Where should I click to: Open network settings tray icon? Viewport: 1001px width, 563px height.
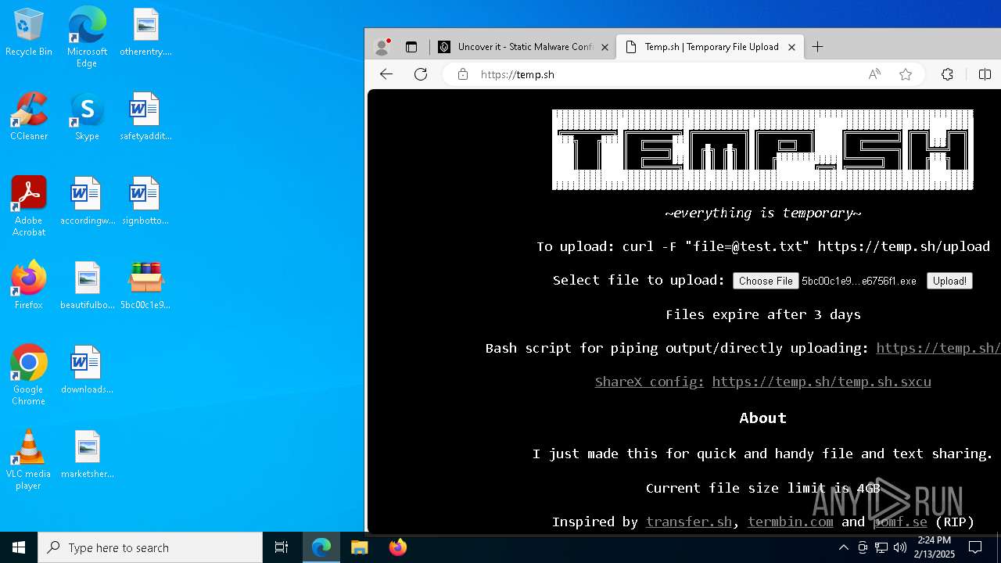881,547
